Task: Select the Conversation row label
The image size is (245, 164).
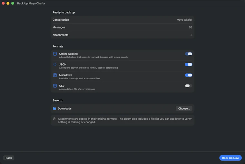Action: (61, 20)
